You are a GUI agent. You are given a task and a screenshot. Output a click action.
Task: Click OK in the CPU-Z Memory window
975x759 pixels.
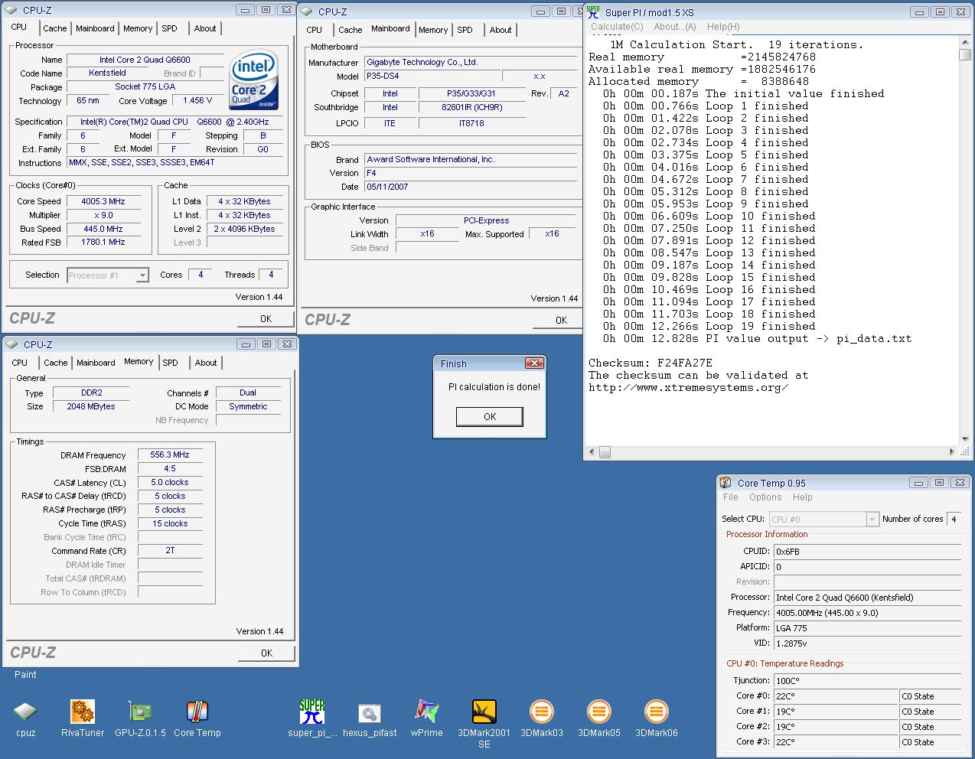tap(266, 653)
